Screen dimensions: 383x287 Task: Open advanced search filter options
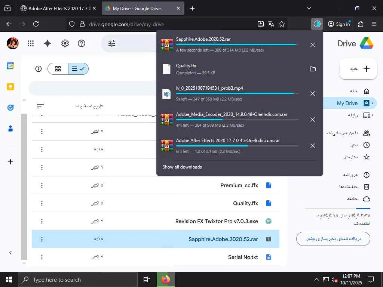tap(112, 43)
